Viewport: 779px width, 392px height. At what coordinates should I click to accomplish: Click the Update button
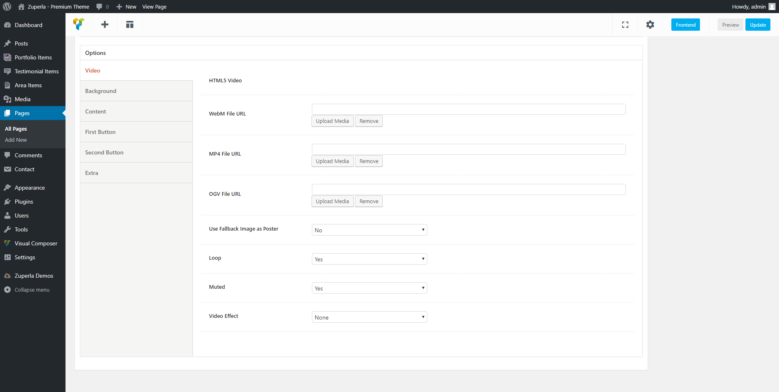[x=758, y=25]
